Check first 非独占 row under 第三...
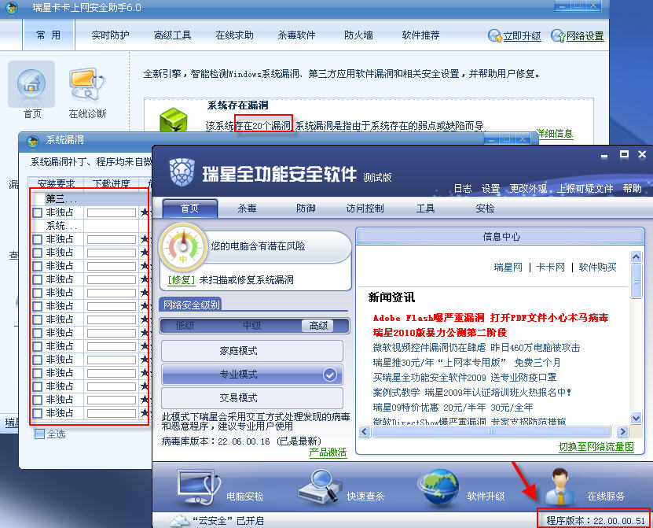Image resolution: width=653 pixels, height=528 pixels. tap(37, 212)
